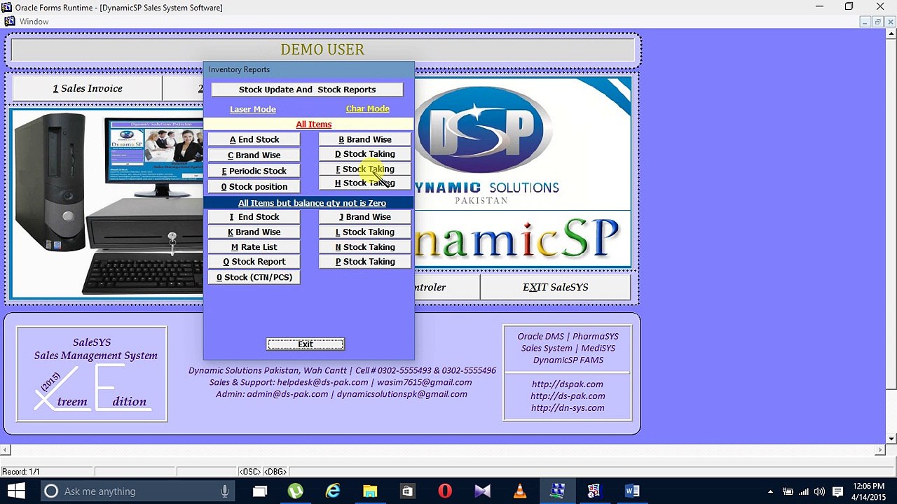Click the <DBG> status bar indicator
The height and width of the screenshot is (504, 897).
click(275, 472)
